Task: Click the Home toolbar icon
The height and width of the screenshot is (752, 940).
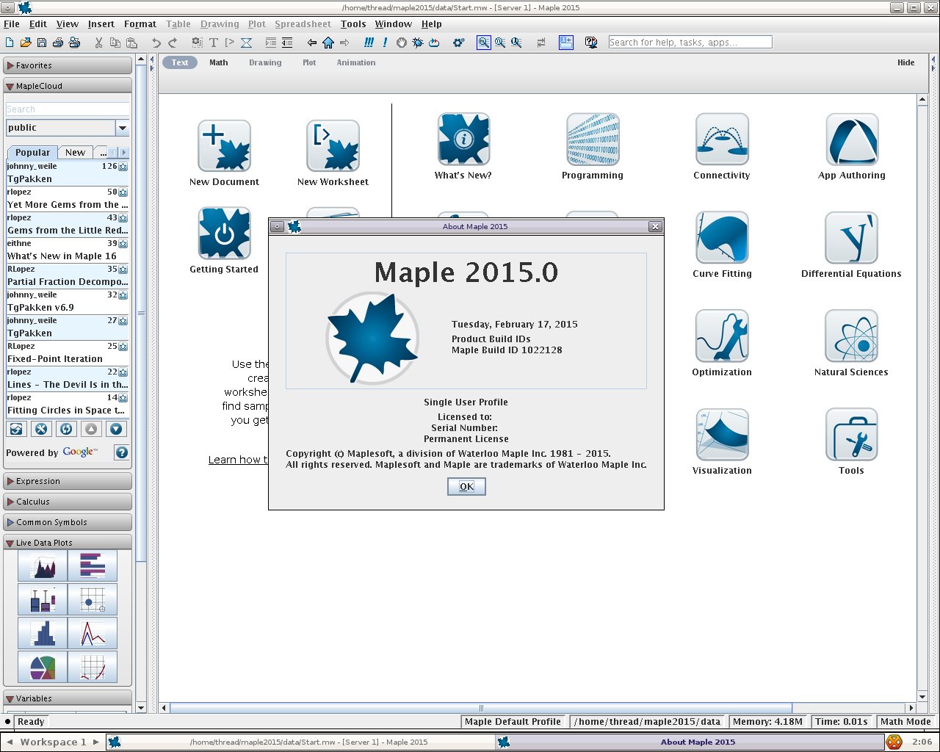Action: [328, 43]
